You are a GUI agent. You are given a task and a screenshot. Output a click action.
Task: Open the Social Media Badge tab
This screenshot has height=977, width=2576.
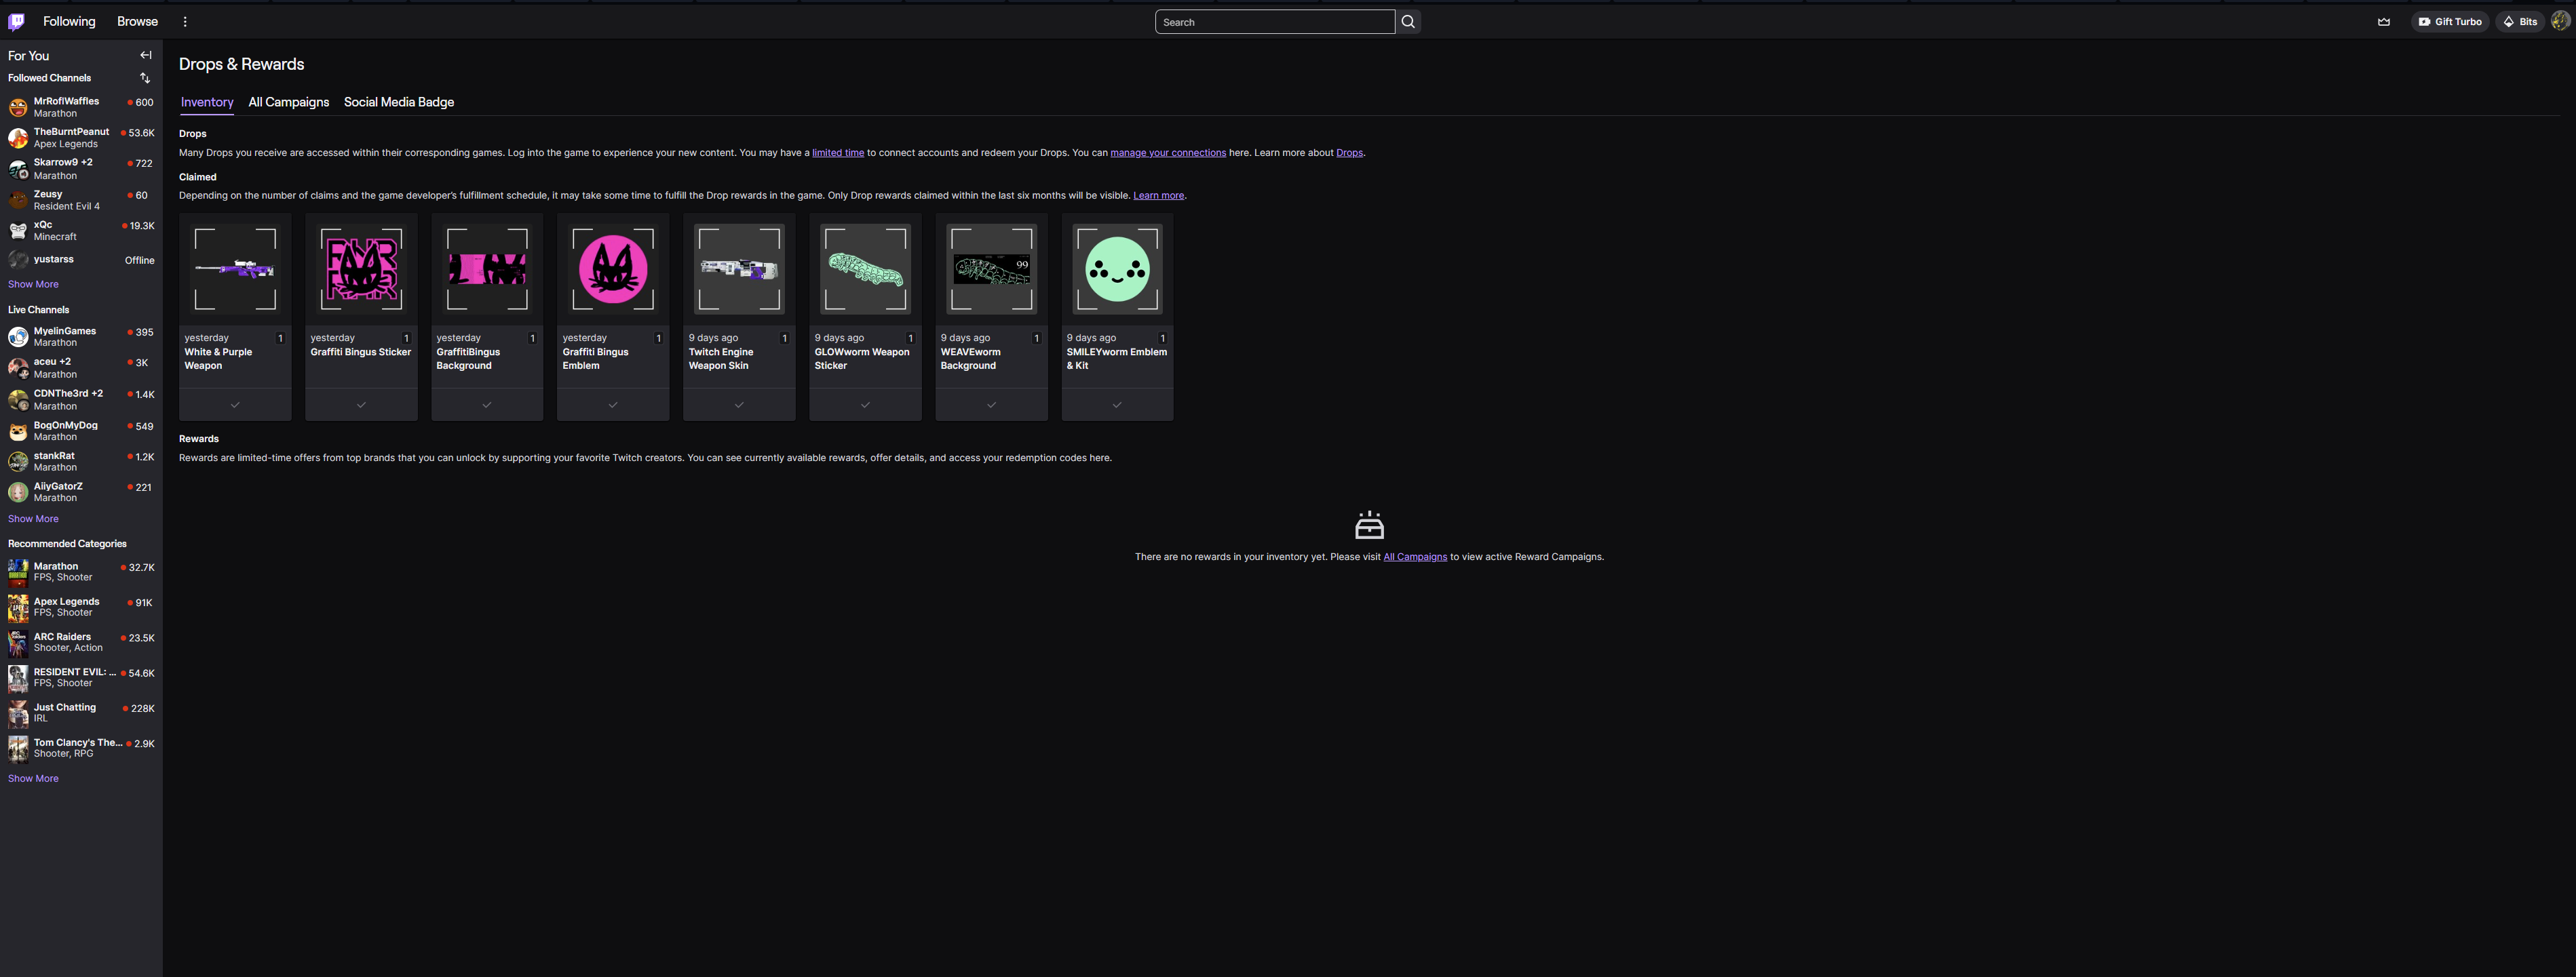398,102
